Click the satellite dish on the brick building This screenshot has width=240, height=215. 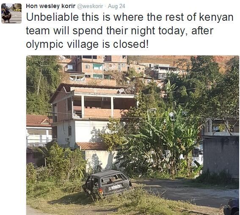121,91
